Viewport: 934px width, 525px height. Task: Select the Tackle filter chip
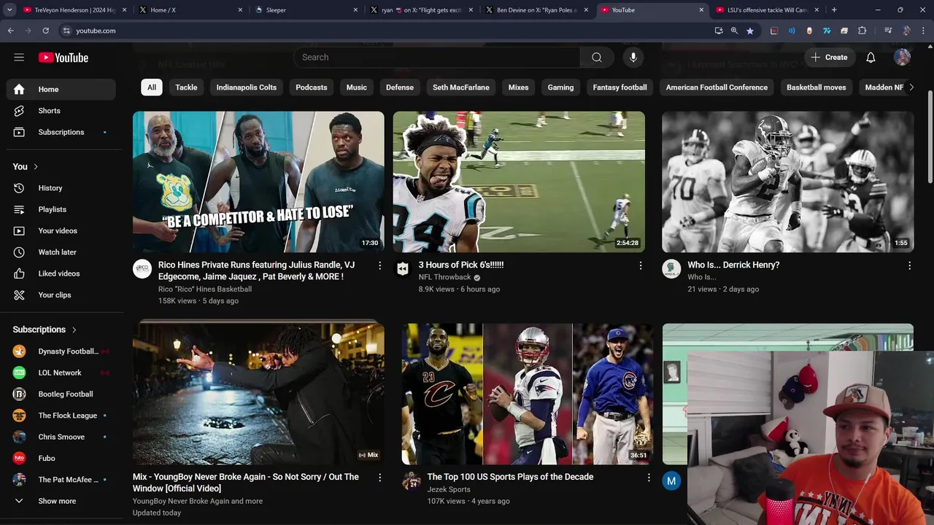186,87
